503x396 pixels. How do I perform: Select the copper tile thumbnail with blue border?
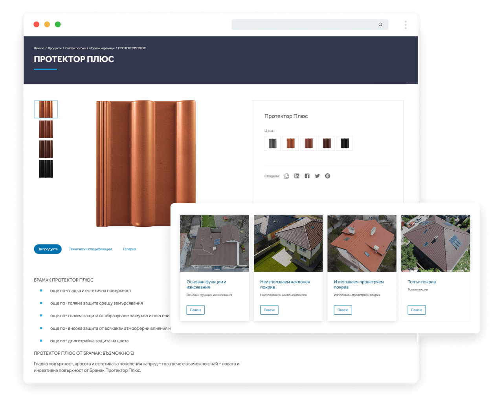click(x=46, y=109)
